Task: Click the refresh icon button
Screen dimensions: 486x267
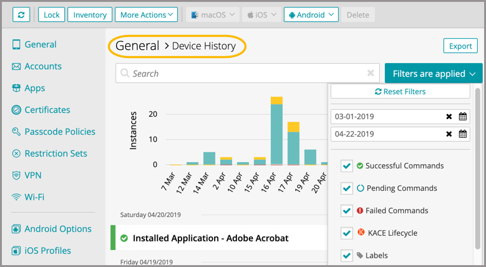Action: click(x=22, y=14)
